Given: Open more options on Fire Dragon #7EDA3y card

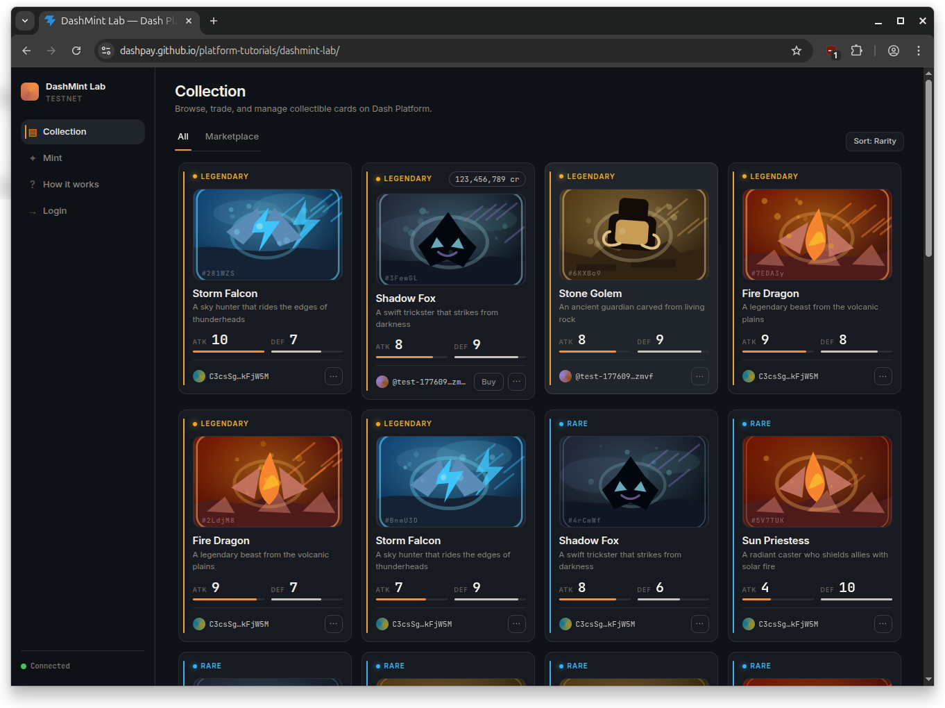Looking at the screenshot, I should pos(883,376).
